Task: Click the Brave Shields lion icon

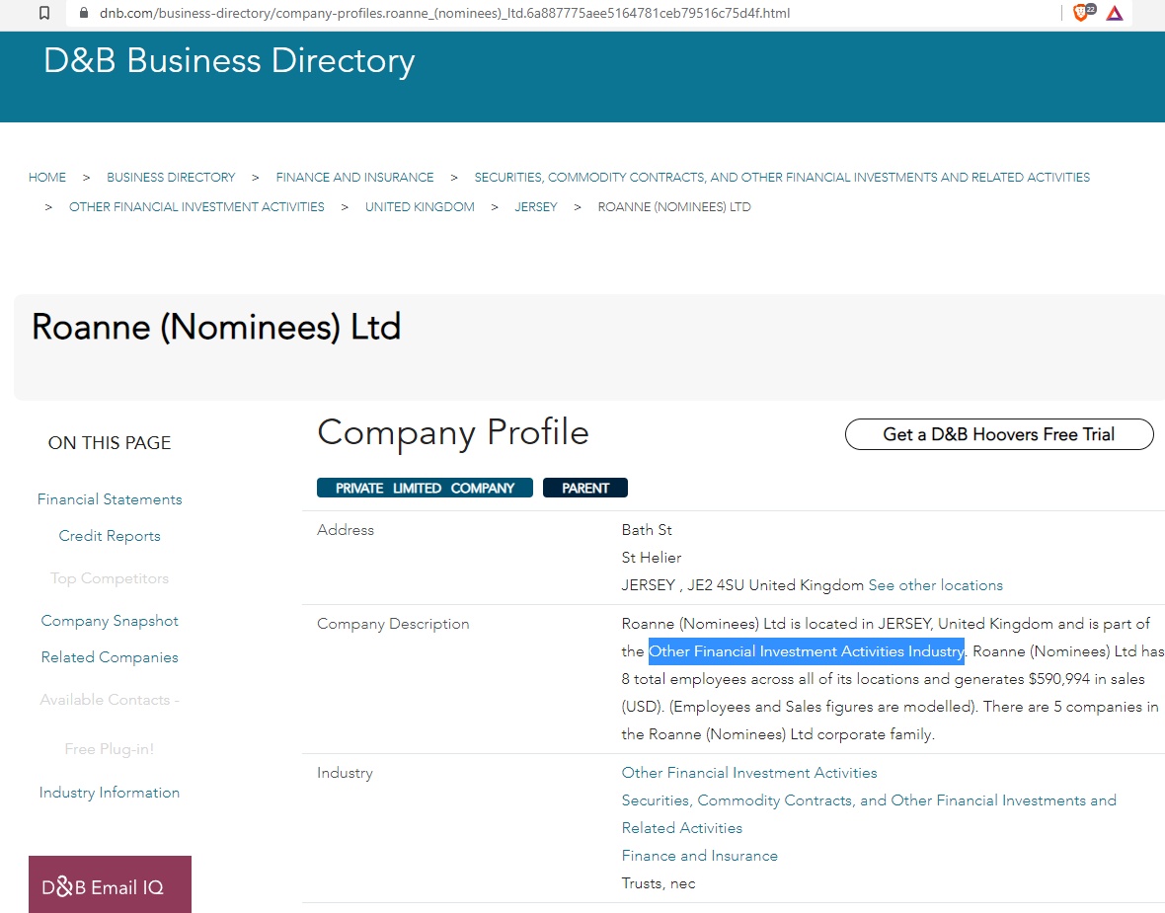Action: click(x=1081, y=13)
